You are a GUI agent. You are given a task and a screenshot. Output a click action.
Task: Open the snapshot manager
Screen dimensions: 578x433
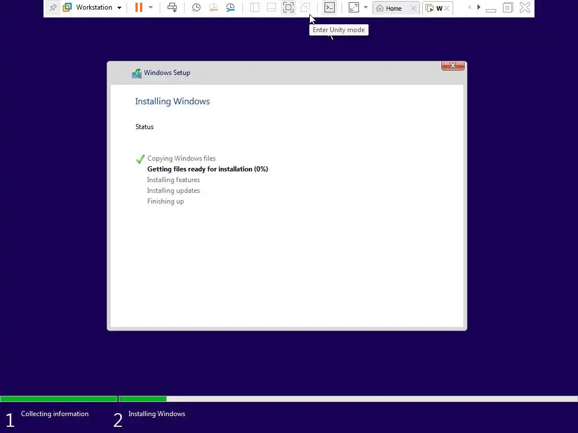click(x=230, y=7)
